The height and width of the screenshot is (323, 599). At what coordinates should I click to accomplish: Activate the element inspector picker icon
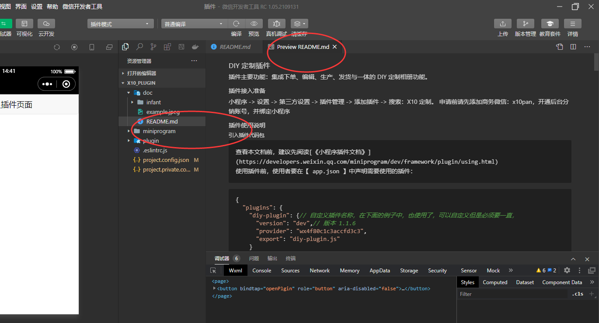pos(213,271)
